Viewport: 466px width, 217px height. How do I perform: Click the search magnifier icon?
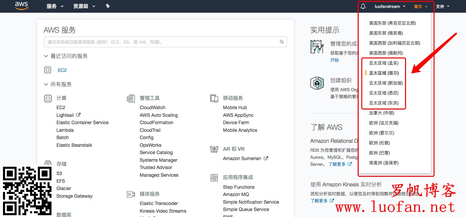282,42
